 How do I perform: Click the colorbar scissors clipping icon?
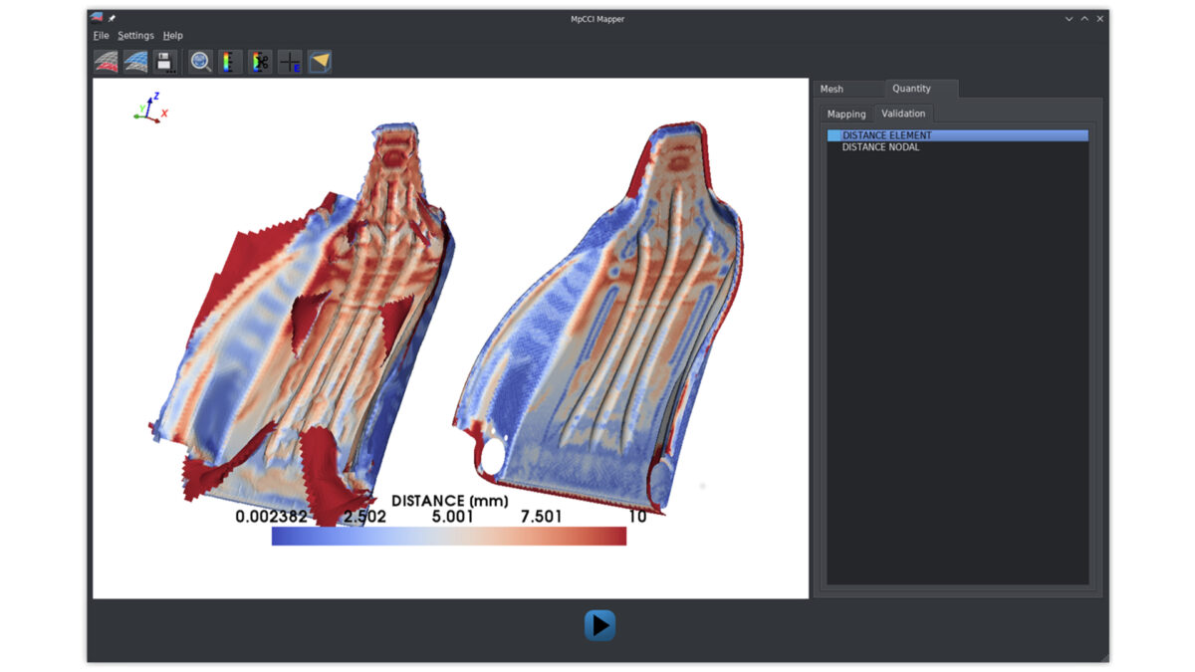259,61
